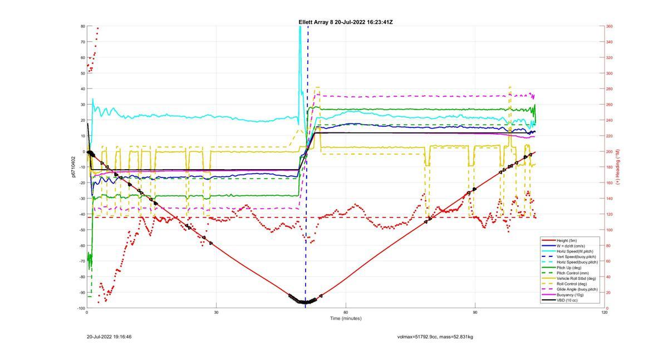
Task: Click the 'p6710402' left axis label
Action: click(73, 167)
